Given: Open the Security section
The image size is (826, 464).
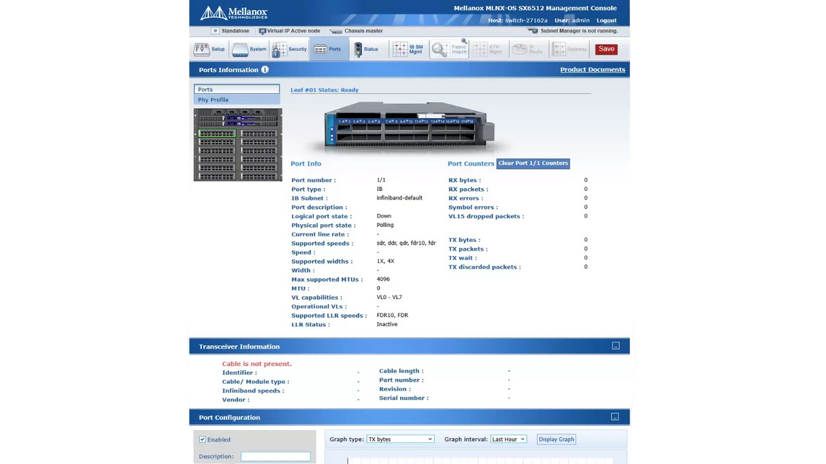Looking at the screenshot, I should [289, 49].
